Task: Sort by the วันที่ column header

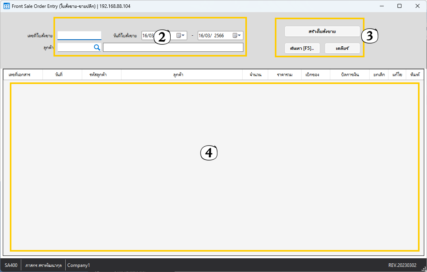Action: click(59, 75)
